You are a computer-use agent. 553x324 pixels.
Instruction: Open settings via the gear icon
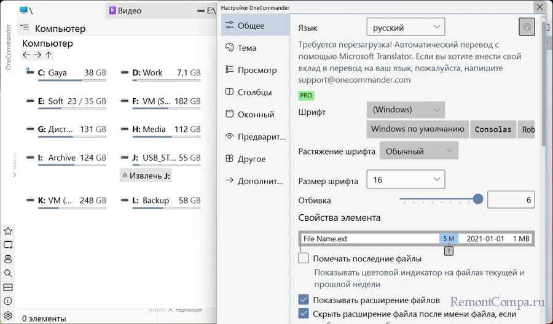[8, 316]
